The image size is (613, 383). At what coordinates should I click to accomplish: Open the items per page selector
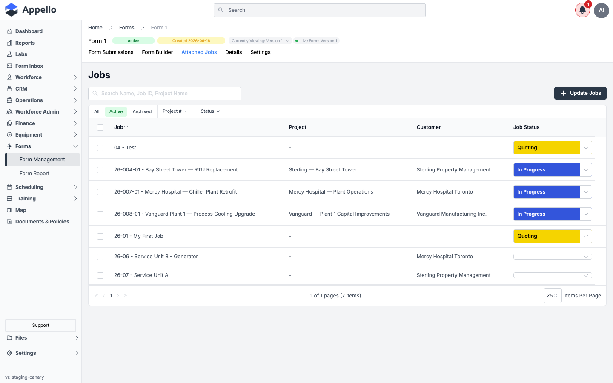(x=553, y=296)
